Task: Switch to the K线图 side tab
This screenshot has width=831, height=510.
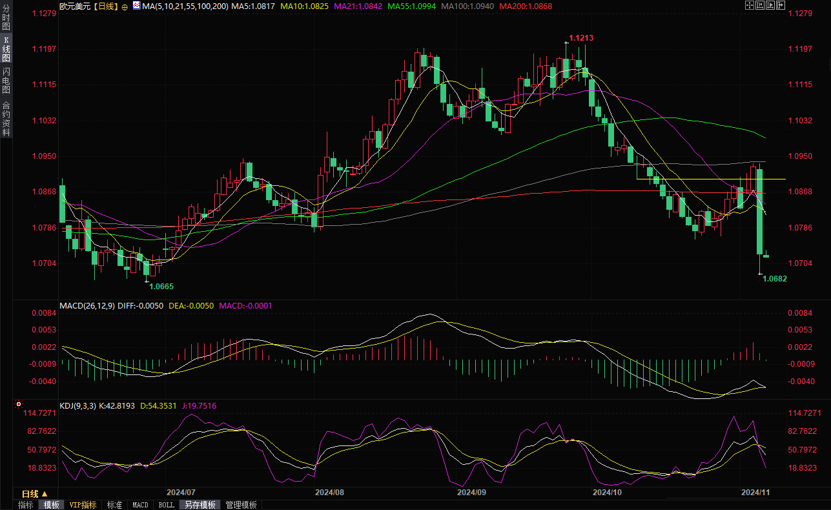Action: pos(6,48)
